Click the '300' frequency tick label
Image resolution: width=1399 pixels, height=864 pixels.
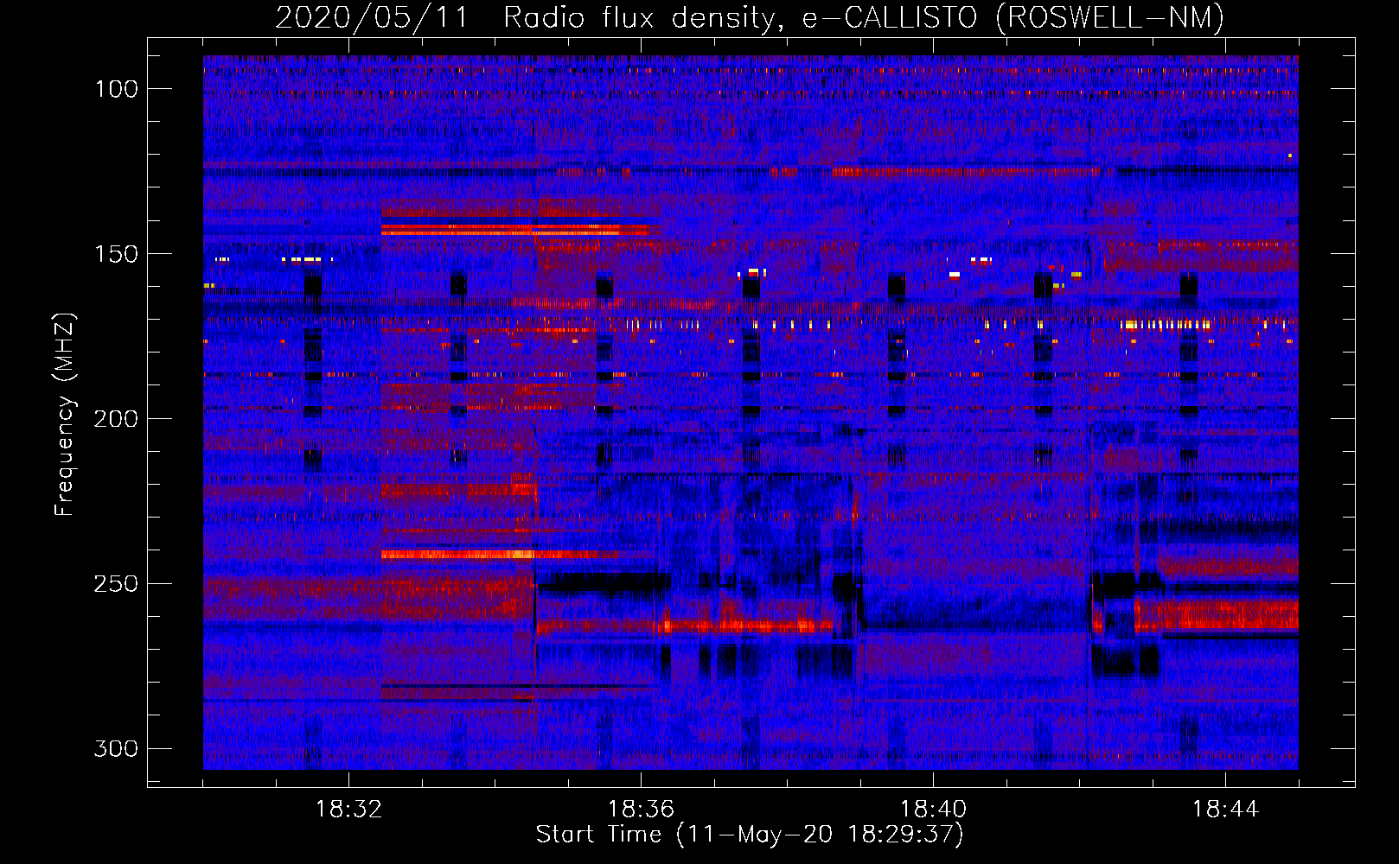pyautogui.click(x=116, y=748)
